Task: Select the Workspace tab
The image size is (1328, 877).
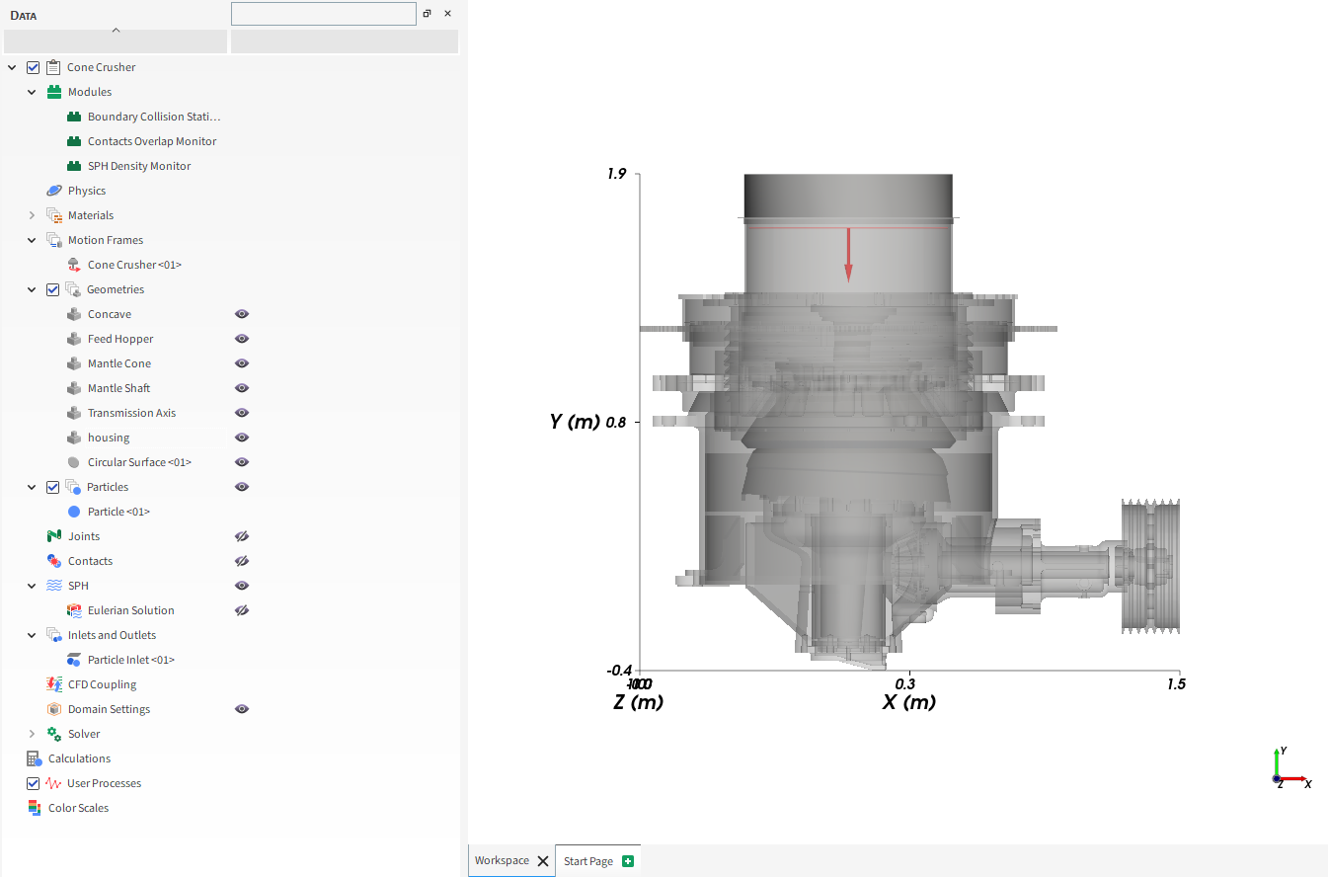Action: tap(502, 861)
